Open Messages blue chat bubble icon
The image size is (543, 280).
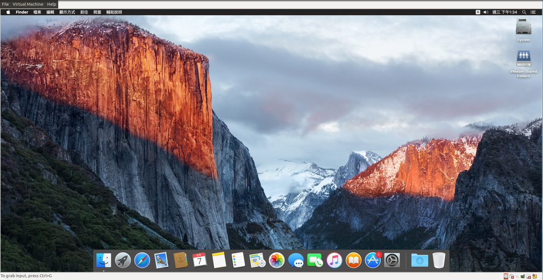[x=296, y=260]
